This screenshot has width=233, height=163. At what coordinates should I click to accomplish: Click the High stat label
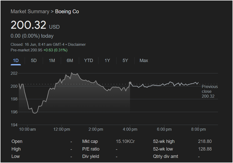(x=16, y=149)
